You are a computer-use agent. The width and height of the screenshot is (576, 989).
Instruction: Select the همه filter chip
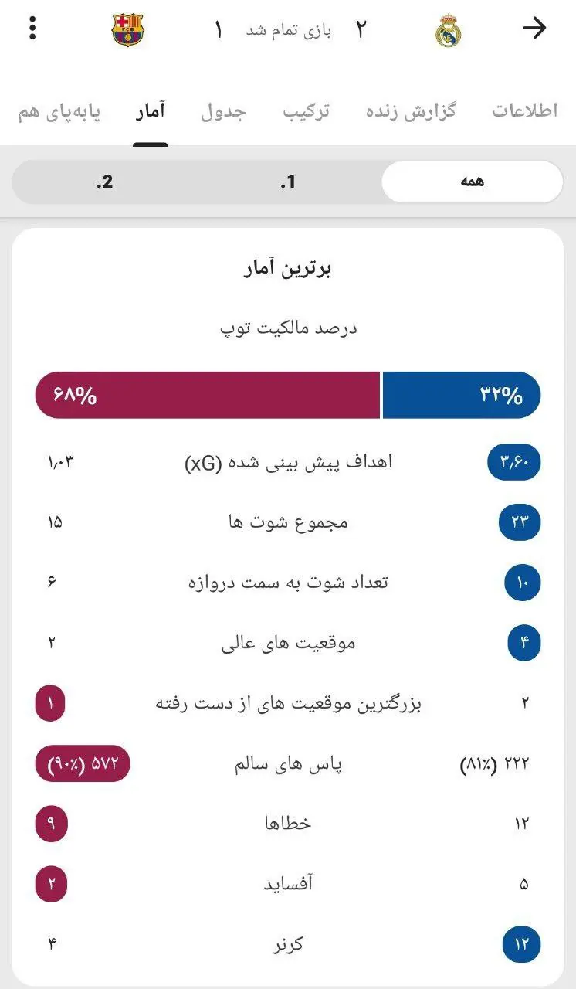[x=472, y=181]
